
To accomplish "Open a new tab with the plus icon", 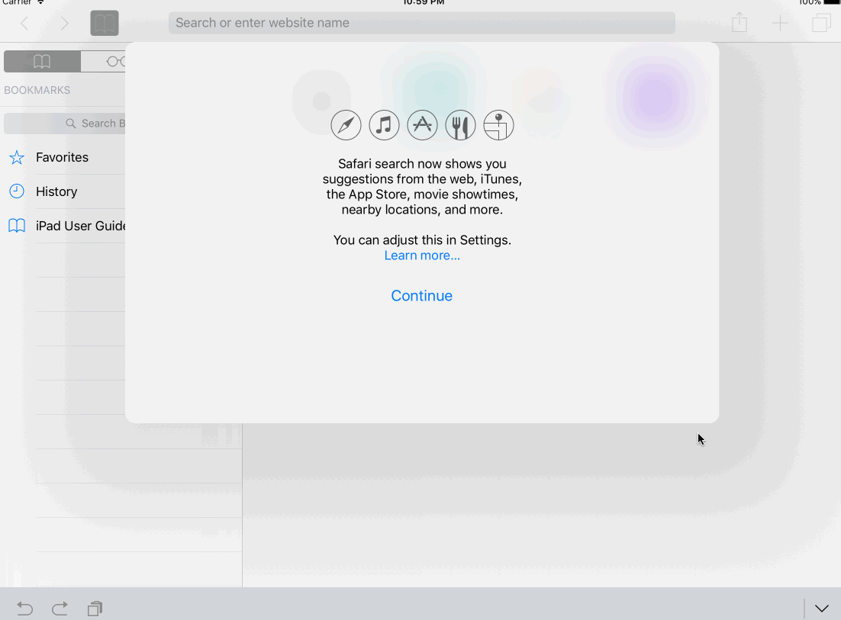I will click(780, 23).
